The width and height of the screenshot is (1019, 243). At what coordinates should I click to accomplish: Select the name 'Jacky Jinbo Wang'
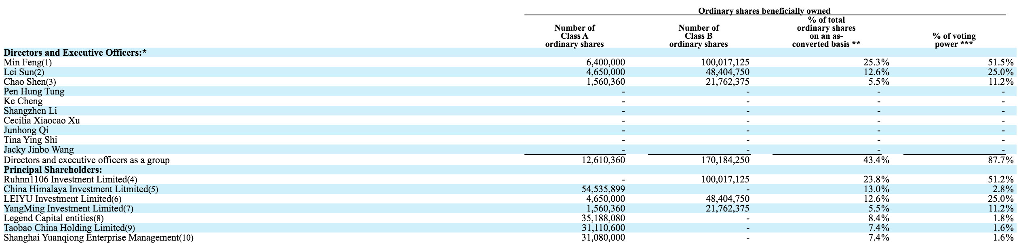pos(39,150)
